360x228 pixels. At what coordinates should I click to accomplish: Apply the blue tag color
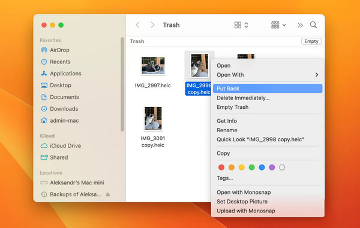pos(262,168)
